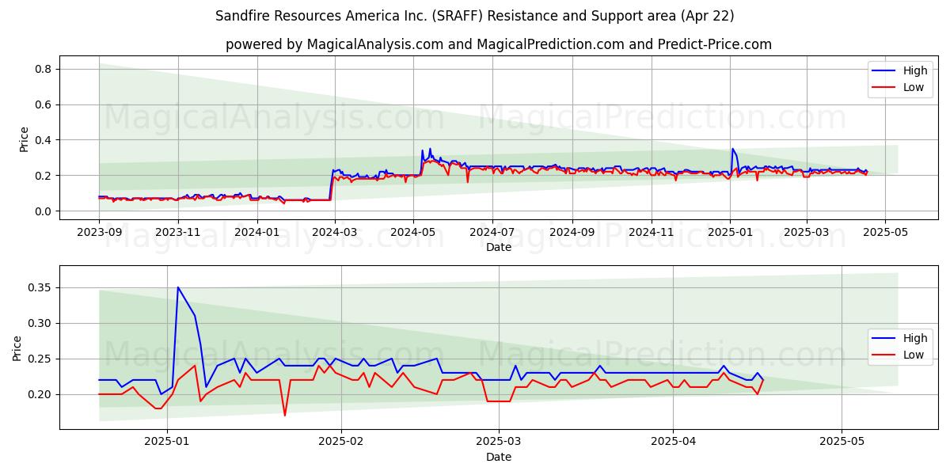Click the '2024-01' x-axis label
The width and height of the screenshot is (950, 475).
[x=256, y=234]
